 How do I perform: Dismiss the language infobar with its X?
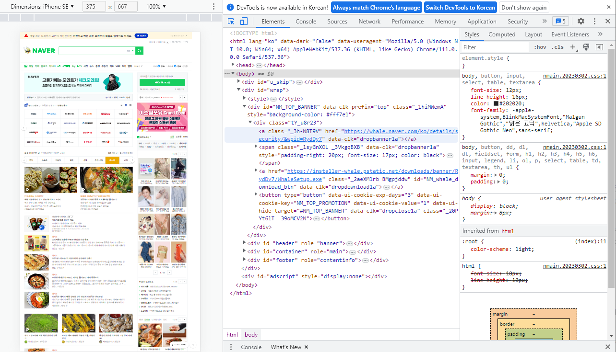[x=608, y=8]
